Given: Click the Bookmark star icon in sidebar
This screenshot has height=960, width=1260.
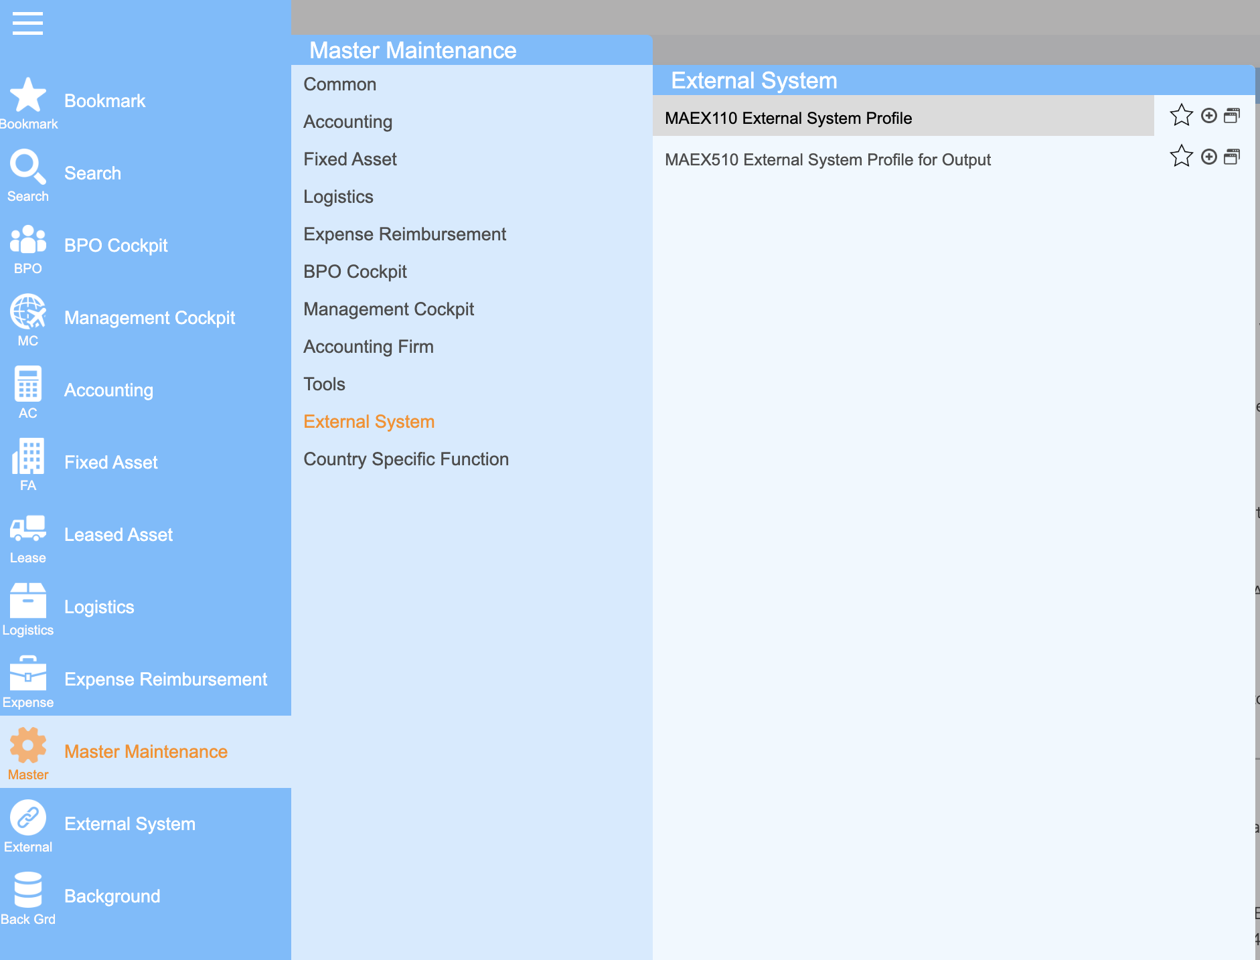Looking at the screenshot, I should tap(28, 95).
